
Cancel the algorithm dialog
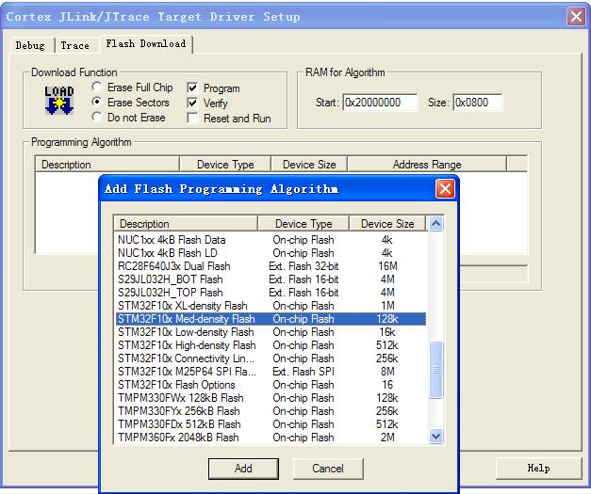point(327,469)
